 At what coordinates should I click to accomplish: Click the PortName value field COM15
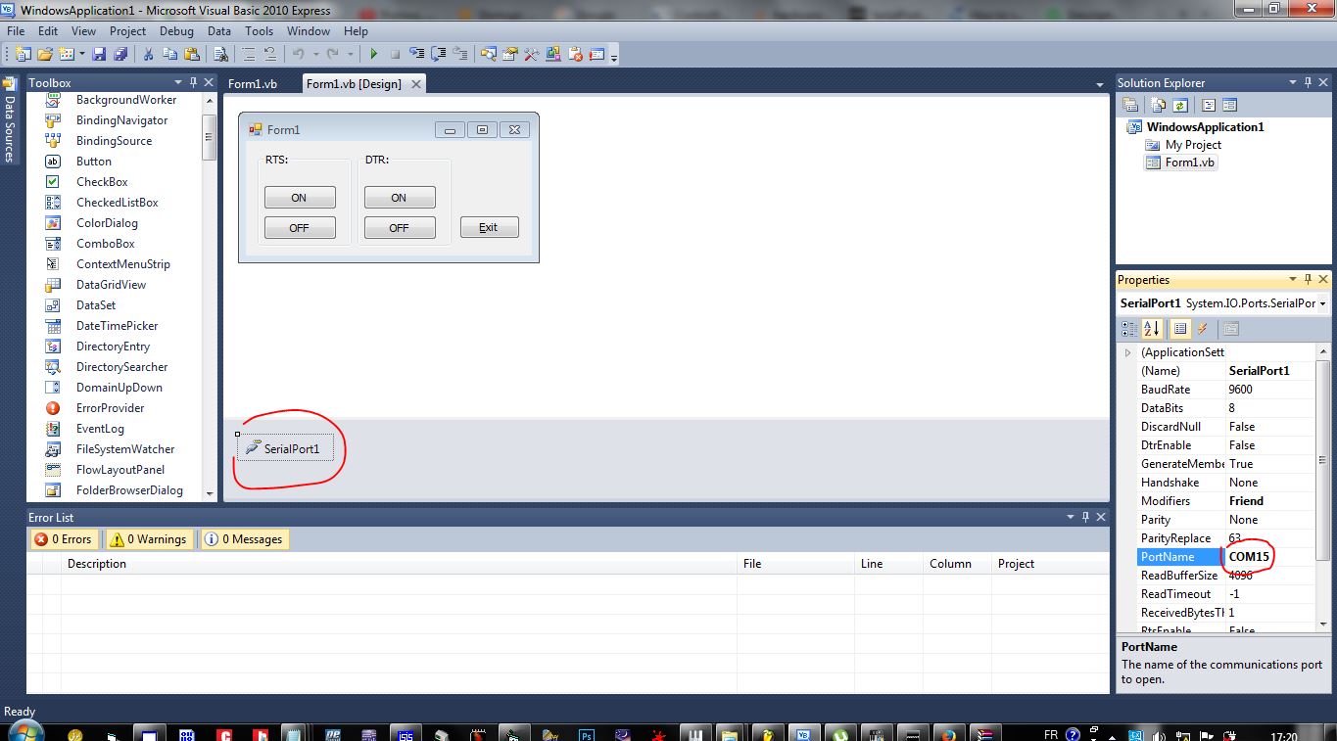click(1268, 557)
